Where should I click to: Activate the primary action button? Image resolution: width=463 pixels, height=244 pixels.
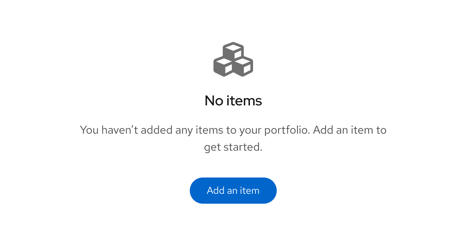coord(233,191)
